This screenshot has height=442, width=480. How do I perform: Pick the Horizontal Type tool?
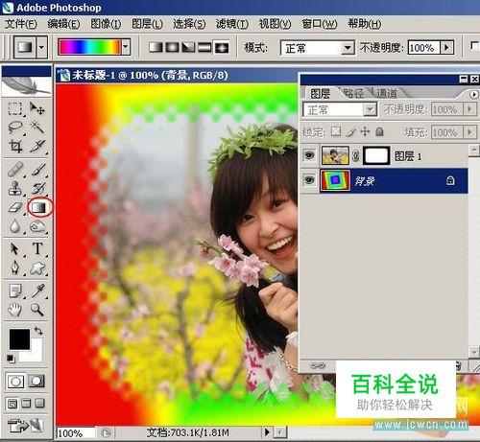[37, 248]
